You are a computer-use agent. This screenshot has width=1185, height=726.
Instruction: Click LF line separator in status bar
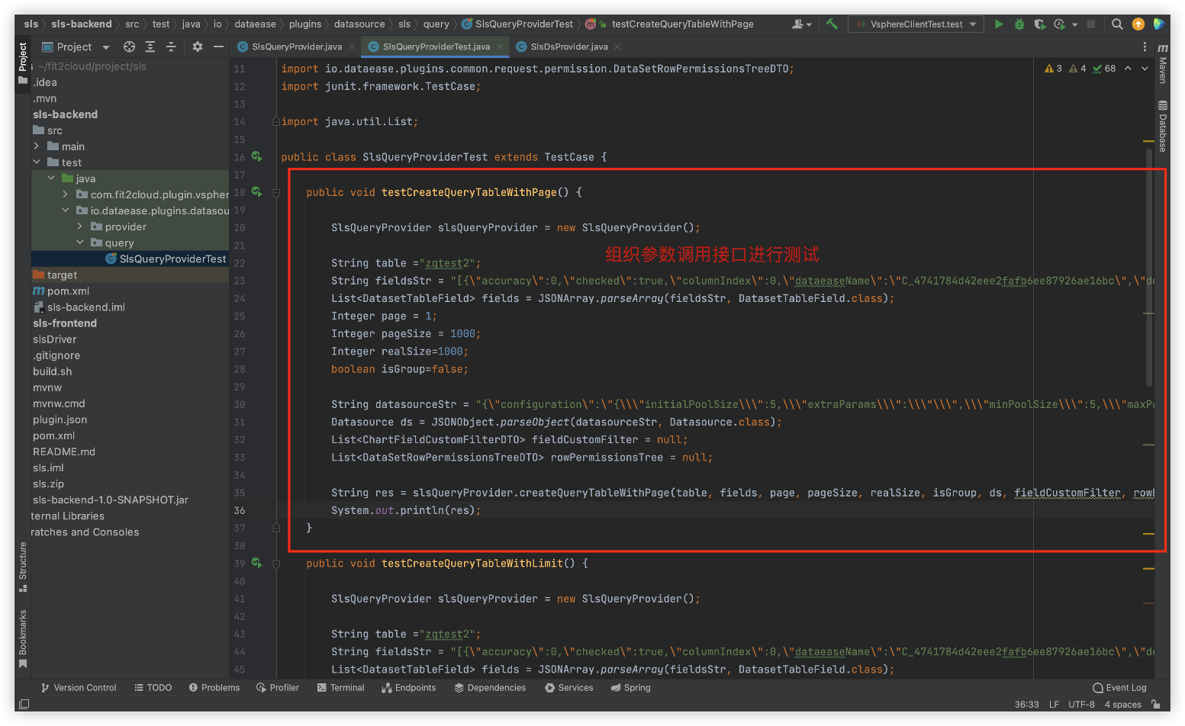(1054, 704)
